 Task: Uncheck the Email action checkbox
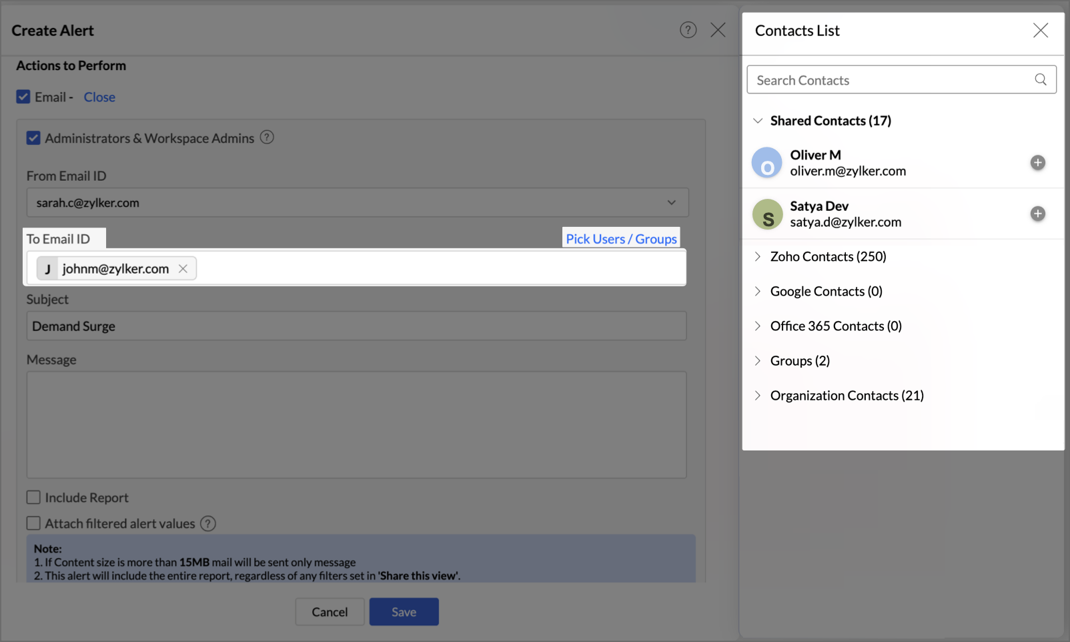(x=23, y=97)
